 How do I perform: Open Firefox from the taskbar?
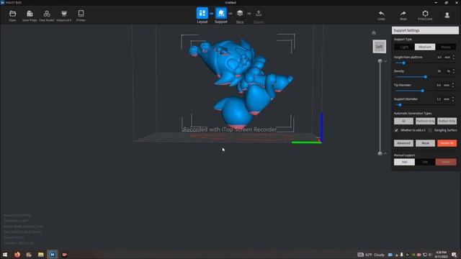pyautogui.click(x=17, y=255)
